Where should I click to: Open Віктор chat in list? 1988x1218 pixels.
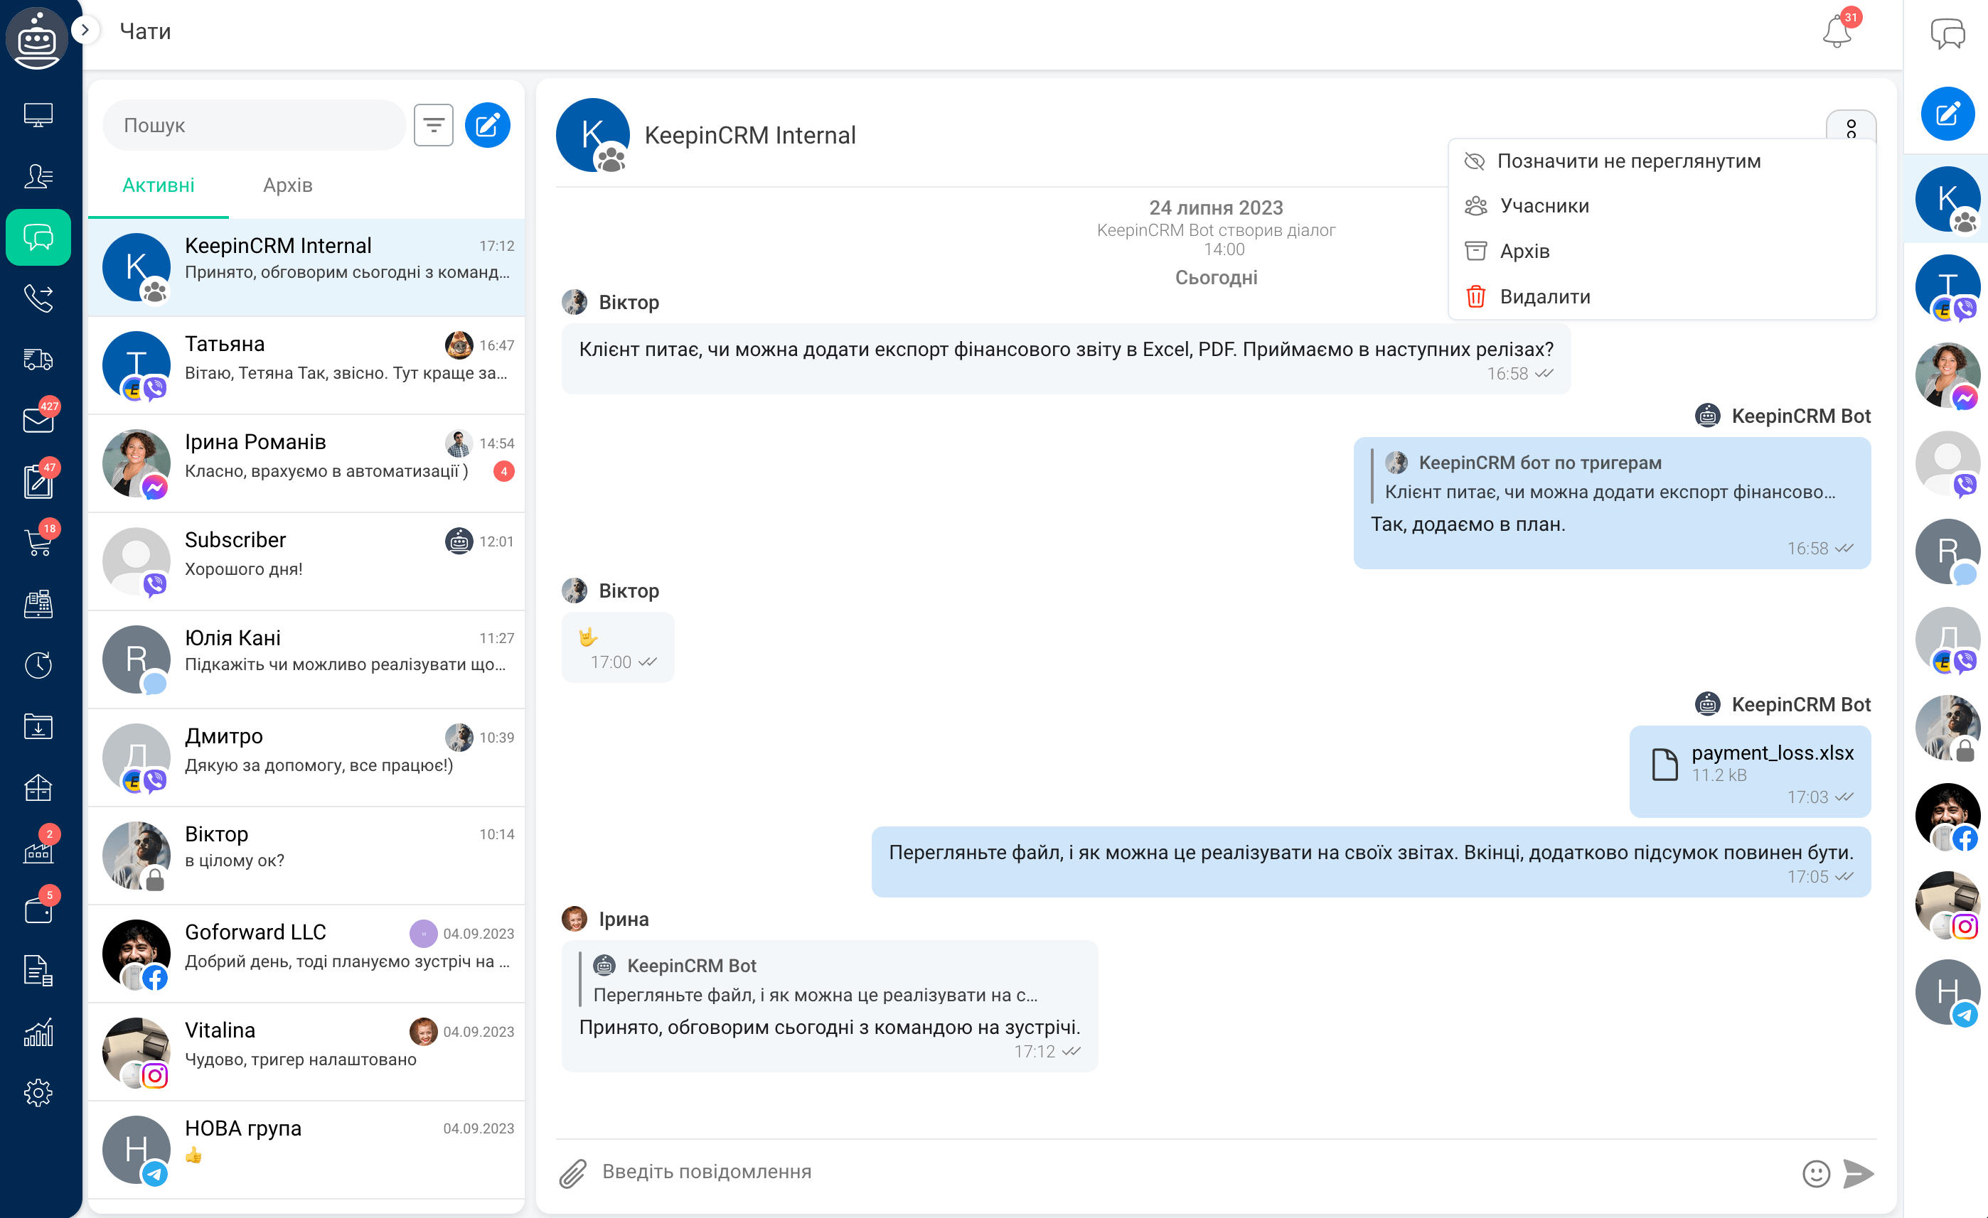point(306,855)
